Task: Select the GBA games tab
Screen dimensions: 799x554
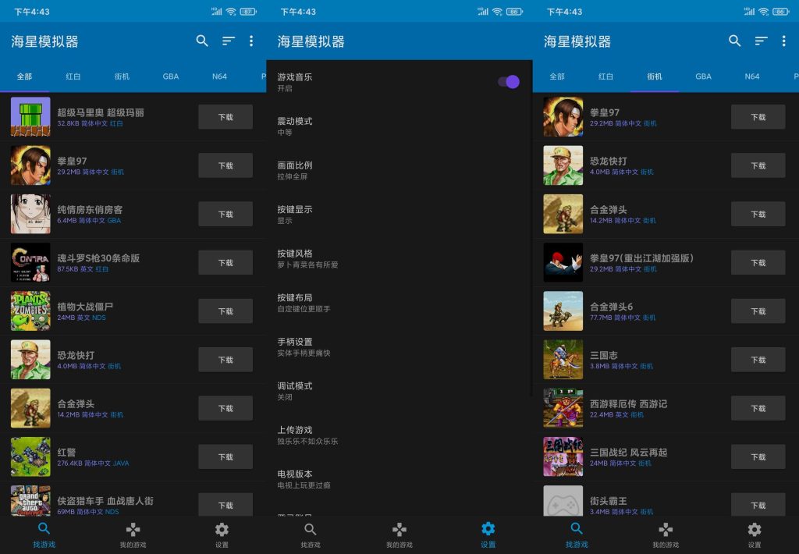Action: tap(170, 76)
